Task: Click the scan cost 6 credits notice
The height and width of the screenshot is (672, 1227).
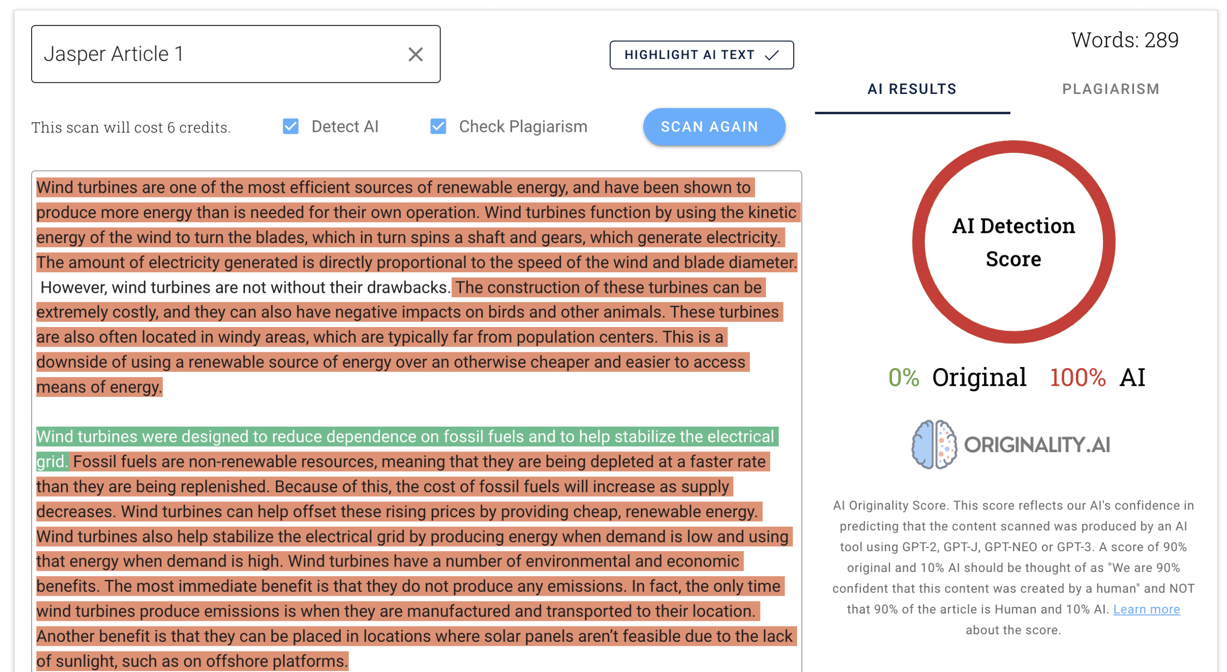Action: pyautogui.click(x=131, y=127)
